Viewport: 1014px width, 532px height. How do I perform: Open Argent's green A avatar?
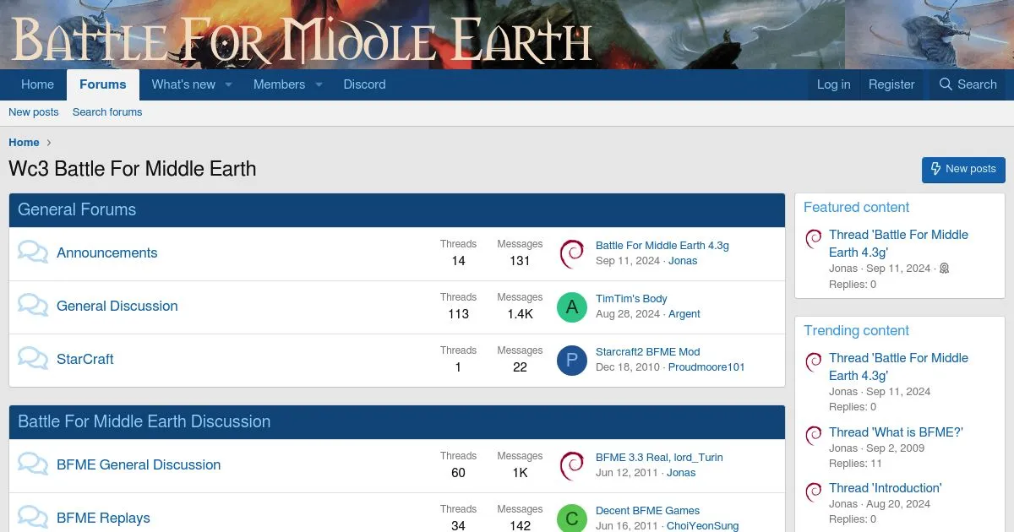coord(572,307)
